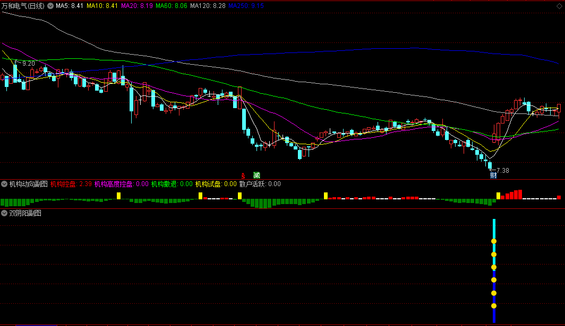Select the 机构高度控盘: 0.00 label
Viewport: 565px width, 326px height.
(122, 184)
